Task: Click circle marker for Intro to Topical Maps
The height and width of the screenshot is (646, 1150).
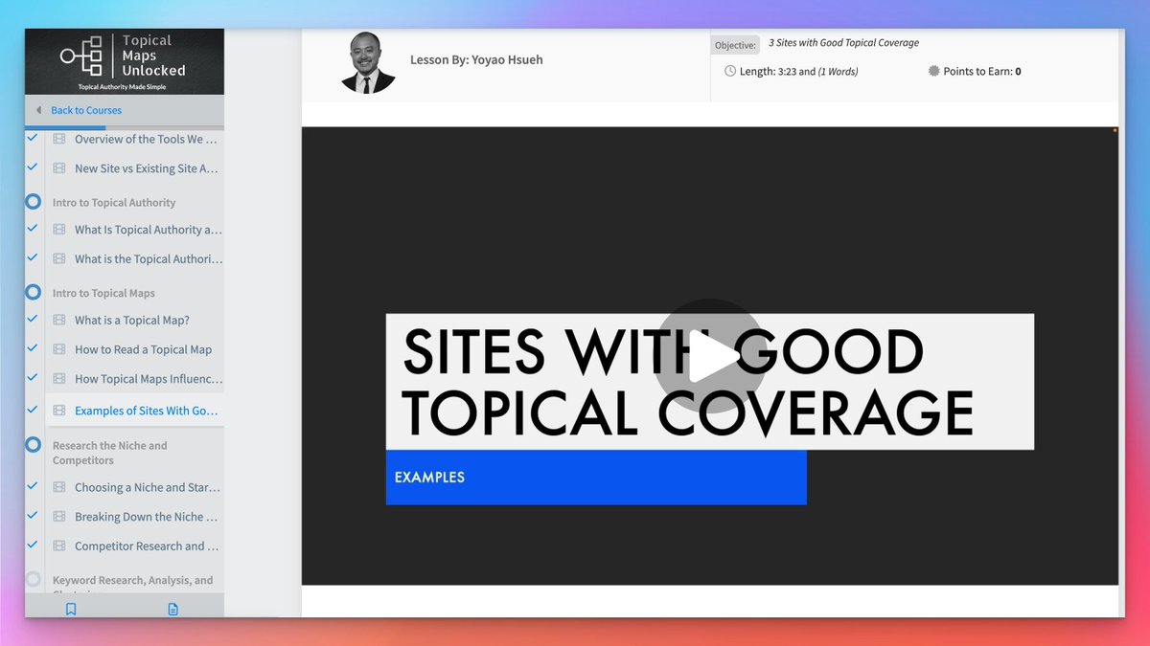Action: click(x=34, y=293)
